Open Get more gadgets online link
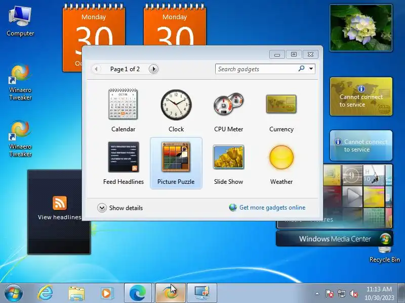This screenshot has width=405, height=303. tap(272, 208)
